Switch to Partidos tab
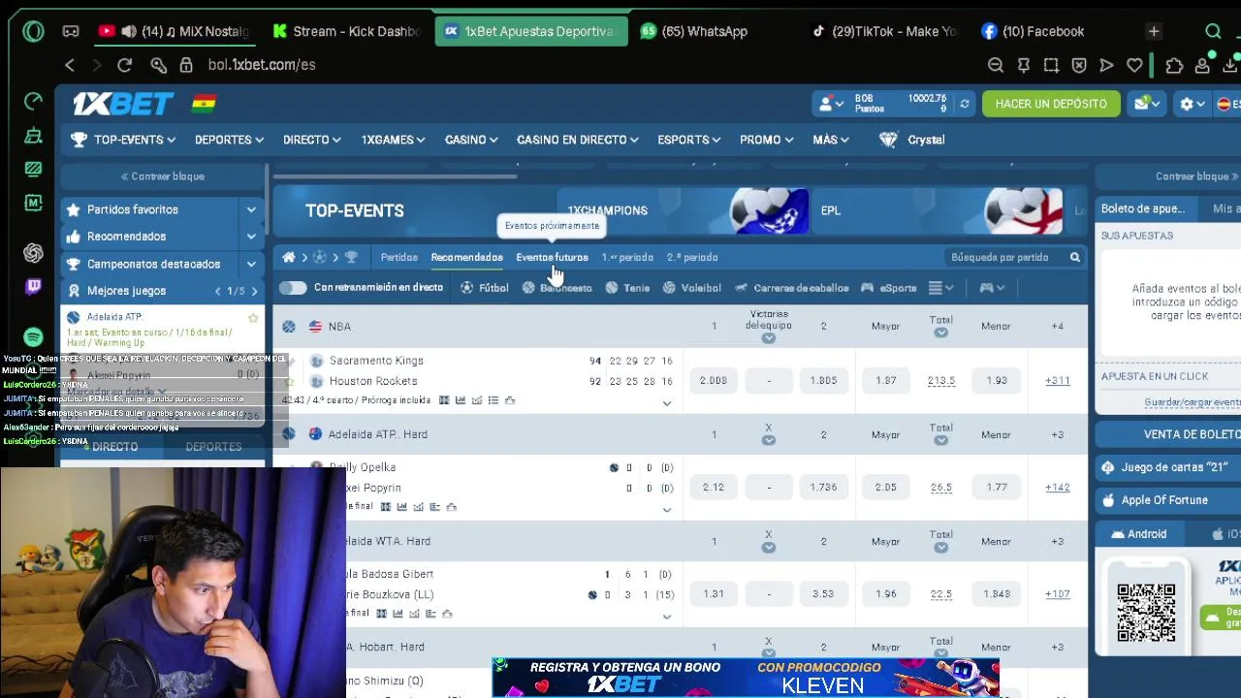Viewport: 1241px width, 698px height. click(398, 257)
